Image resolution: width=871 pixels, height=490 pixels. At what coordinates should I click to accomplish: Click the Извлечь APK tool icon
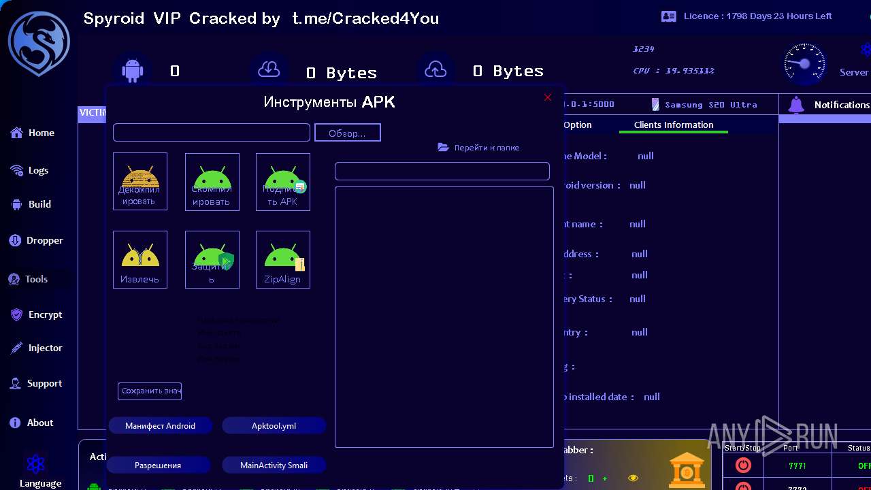(140, 259)
